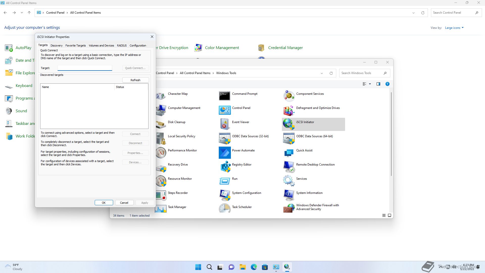Click Resource Monitor label
The image size is (485, 273).
180,179
